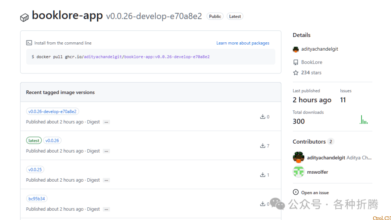Click the terminal icon beside Install from command line
This screenshot has height=220, width=391.
tap(29, 43)
